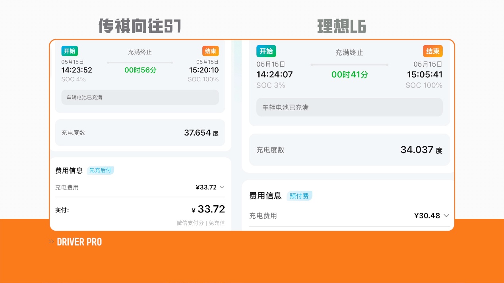Screen dimensions: 504x283
Task: Click SOC 100% under 15:05:41
Action: [x=424, y=85]
